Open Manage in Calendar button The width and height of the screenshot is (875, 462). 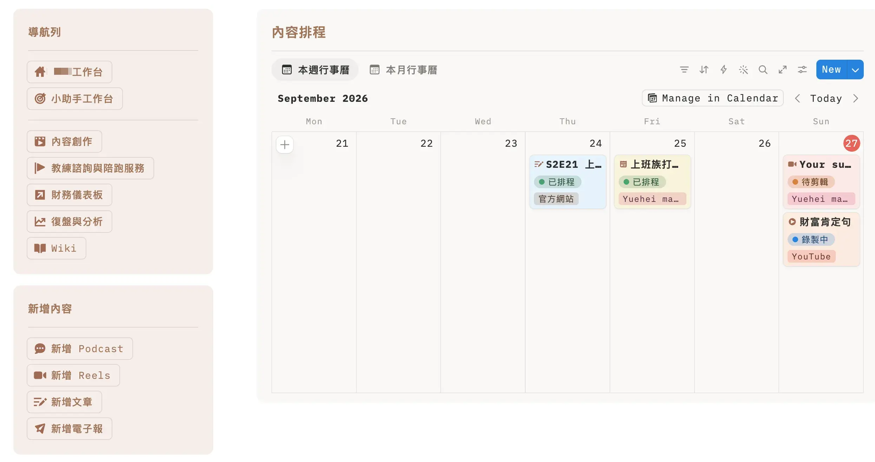(713, 98)
